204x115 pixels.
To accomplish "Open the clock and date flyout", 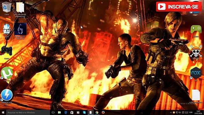I will coord(198,112).
